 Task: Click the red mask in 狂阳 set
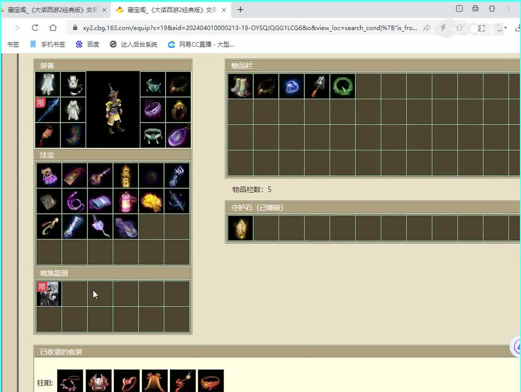coord(98,381)
